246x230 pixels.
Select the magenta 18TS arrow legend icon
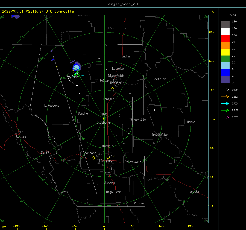click(x=225, y=117)
